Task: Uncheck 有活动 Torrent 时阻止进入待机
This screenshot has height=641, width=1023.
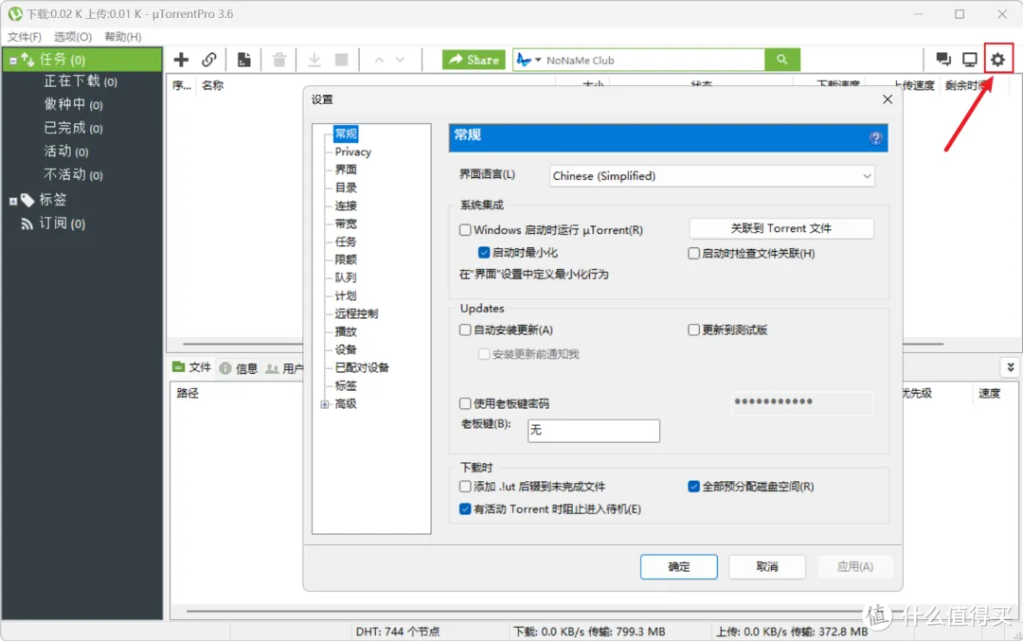Action: point(465,508)
